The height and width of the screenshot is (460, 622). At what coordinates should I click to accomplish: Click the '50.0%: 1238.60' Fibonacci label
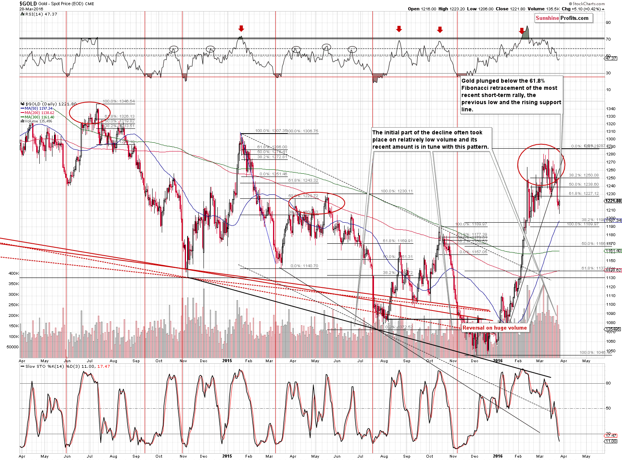click(x=583, y=184)
